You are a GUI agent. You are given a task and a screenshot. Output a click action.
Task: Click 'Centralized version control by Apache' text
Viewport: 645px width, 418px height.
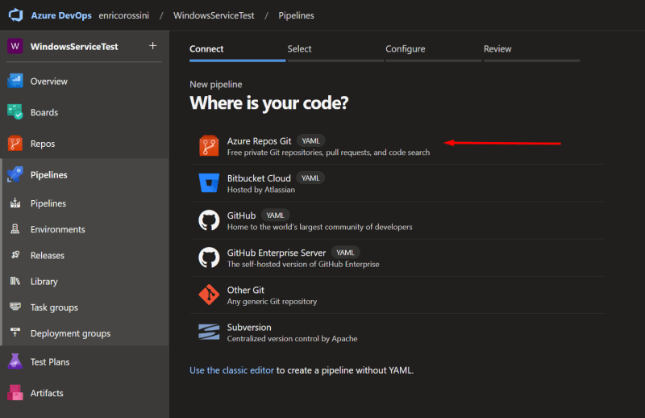tap(292, 339)
